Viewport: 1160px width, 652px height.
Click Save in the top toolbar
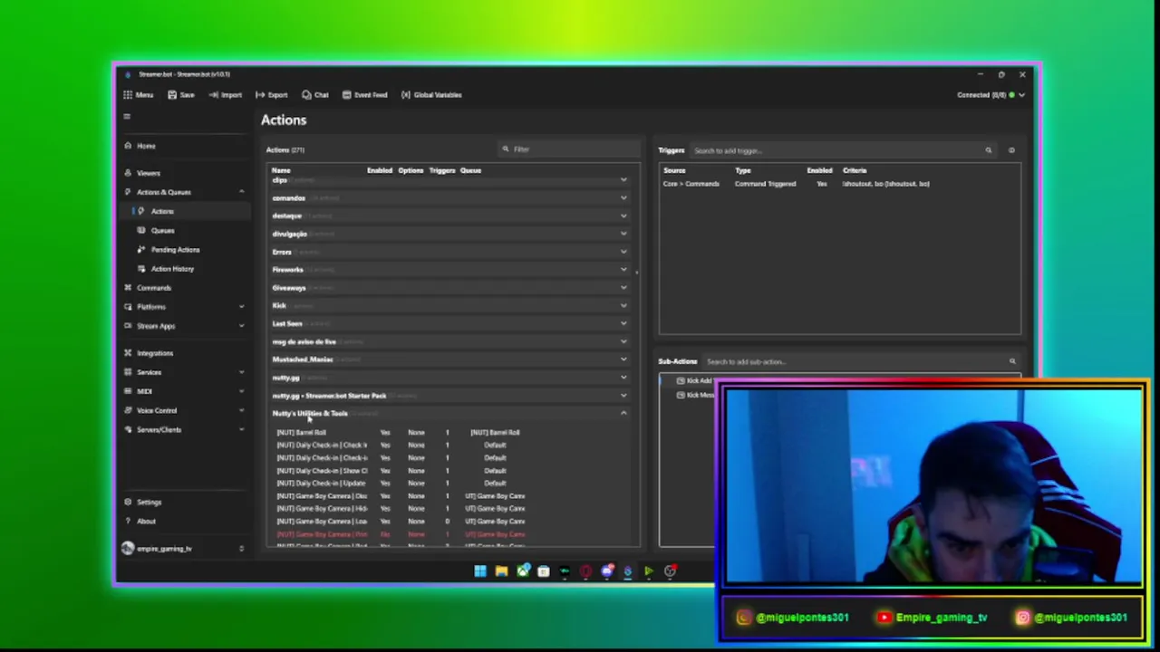point(181,94)
